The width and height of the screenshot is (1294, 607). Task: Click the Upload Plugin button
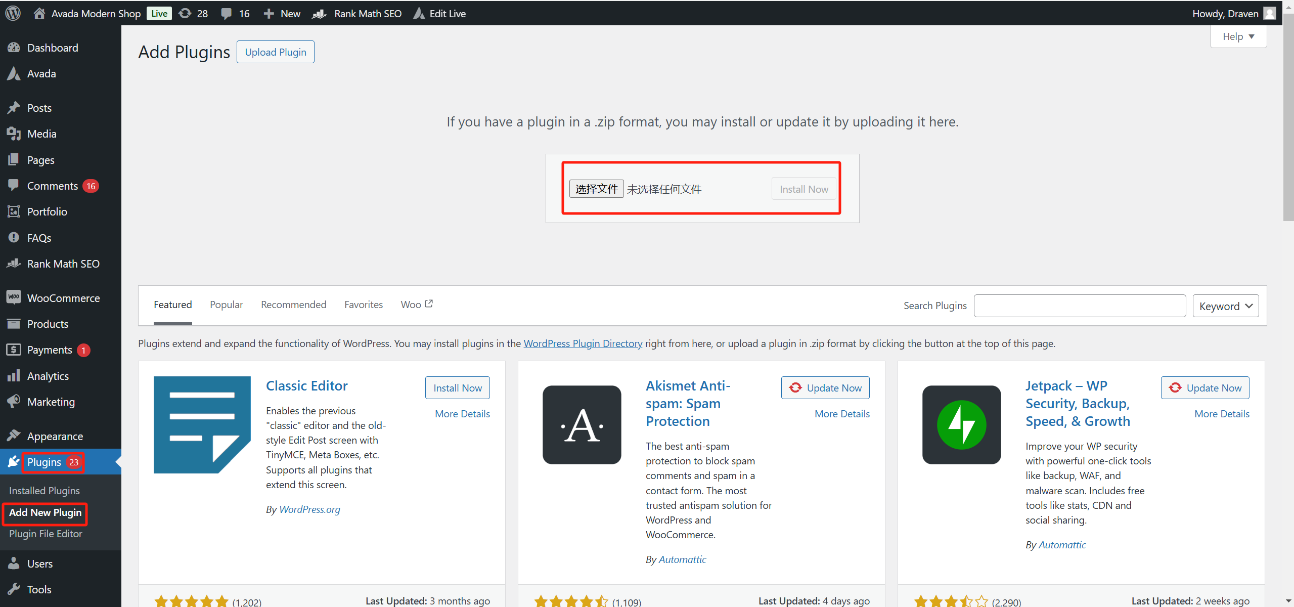[275, 52]
